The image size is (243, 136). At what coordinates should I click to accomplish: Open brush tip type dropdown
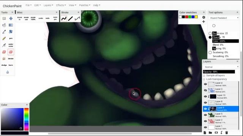coord(224,18)
